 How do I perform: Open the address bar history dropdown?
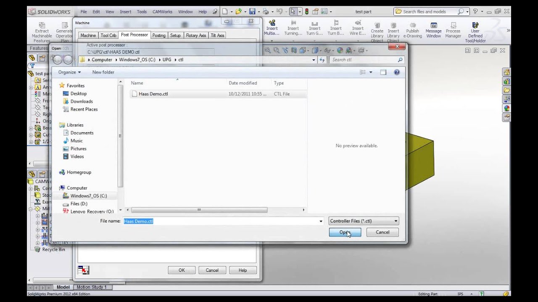point(314,60)
